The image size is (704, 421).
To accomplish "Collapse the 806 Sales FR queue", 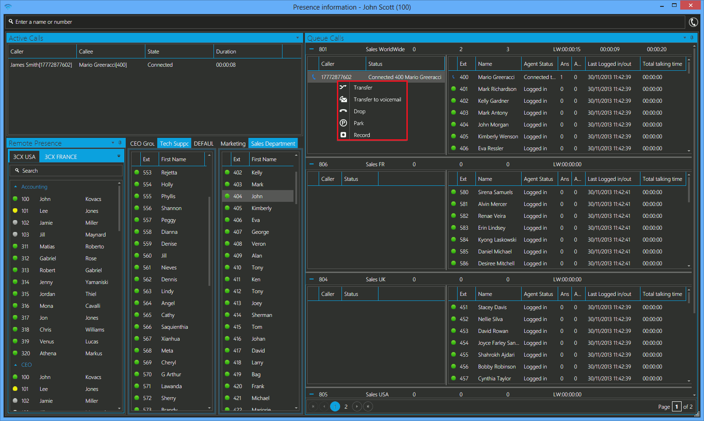I will coord(311,164).
